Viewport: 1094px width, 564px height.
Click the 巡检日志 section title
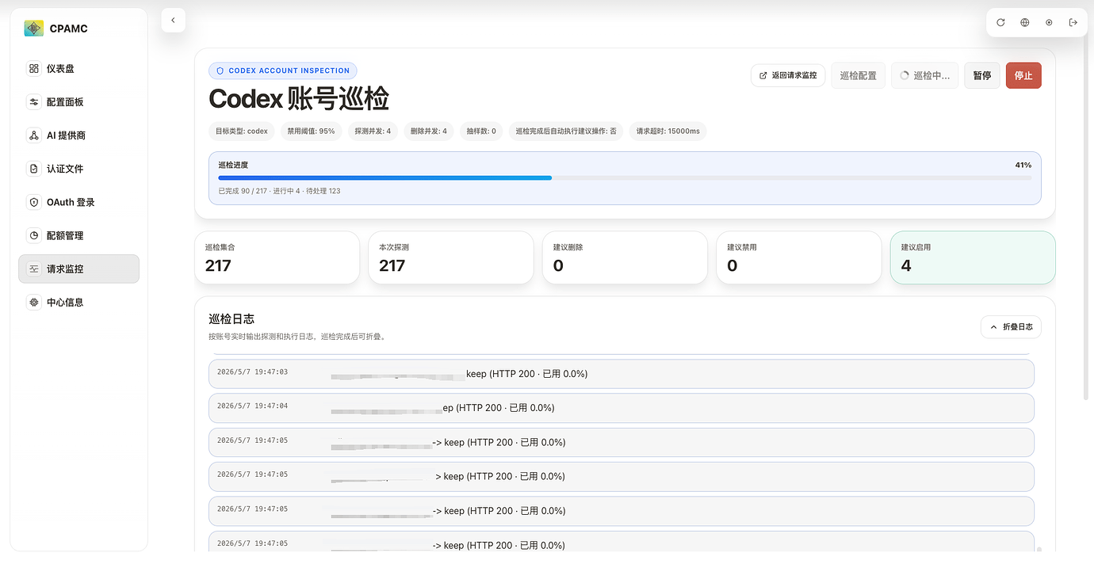point(231,318)
